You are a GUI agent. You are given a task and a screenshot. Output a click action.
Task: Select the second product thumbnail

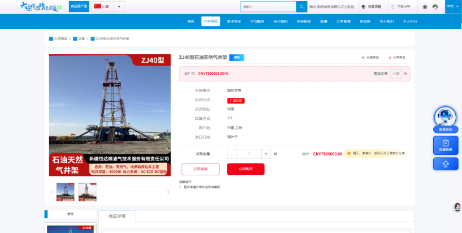pos(88,192)
